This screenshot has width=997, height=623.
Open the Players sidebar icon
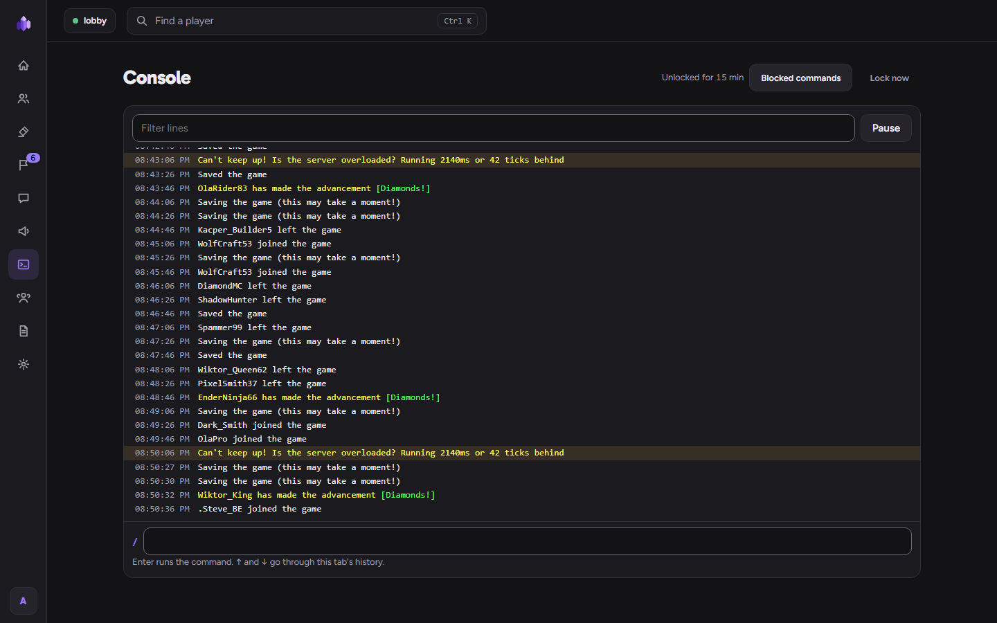click(24, 98)
